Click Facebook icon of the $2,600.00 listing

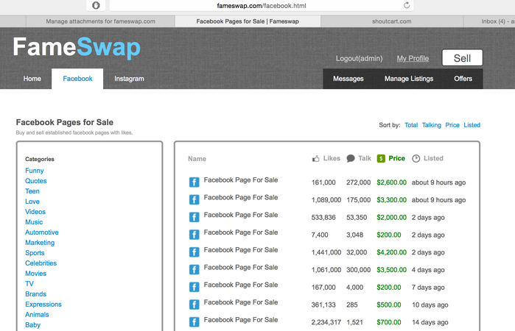tap(194, 182)
